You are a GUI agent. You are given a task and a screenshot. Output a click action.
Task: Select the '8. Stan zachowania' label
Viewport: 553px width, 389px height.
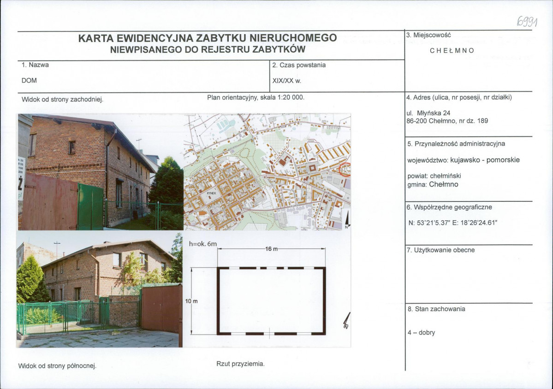436,309
